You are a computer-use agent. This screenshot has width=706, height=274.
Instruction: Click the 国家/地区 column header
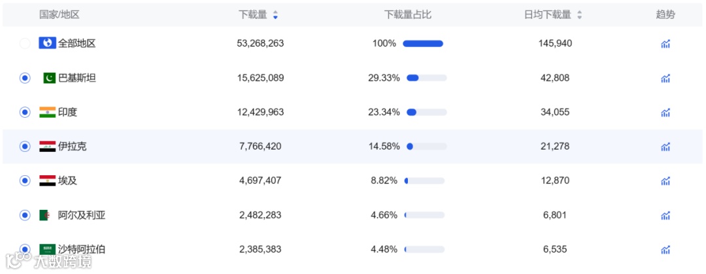click(59, 14)
